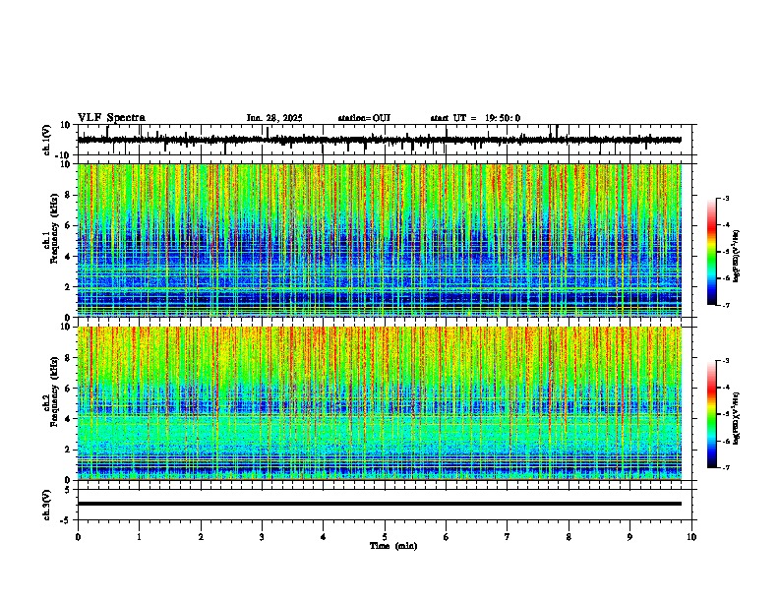Click the time axis tick label '0'
The image size is (779, 602).
tap(78, 537)
